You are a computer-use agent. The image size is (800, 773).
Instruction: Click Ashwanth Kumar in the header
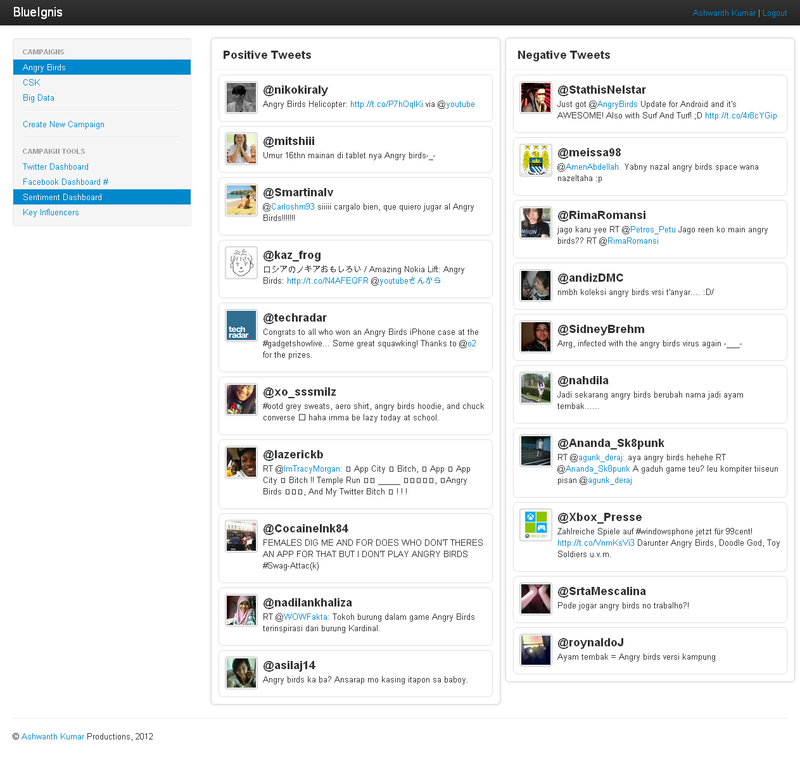[x=724, y=13]
